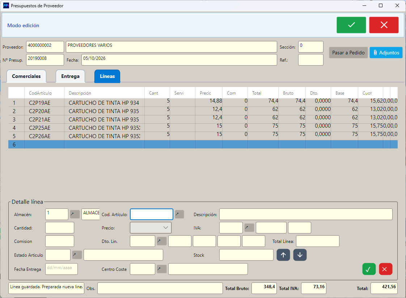Screen dimensions: 406x298
Task: Move the line down with the down arrow
Action: (300, 255)
